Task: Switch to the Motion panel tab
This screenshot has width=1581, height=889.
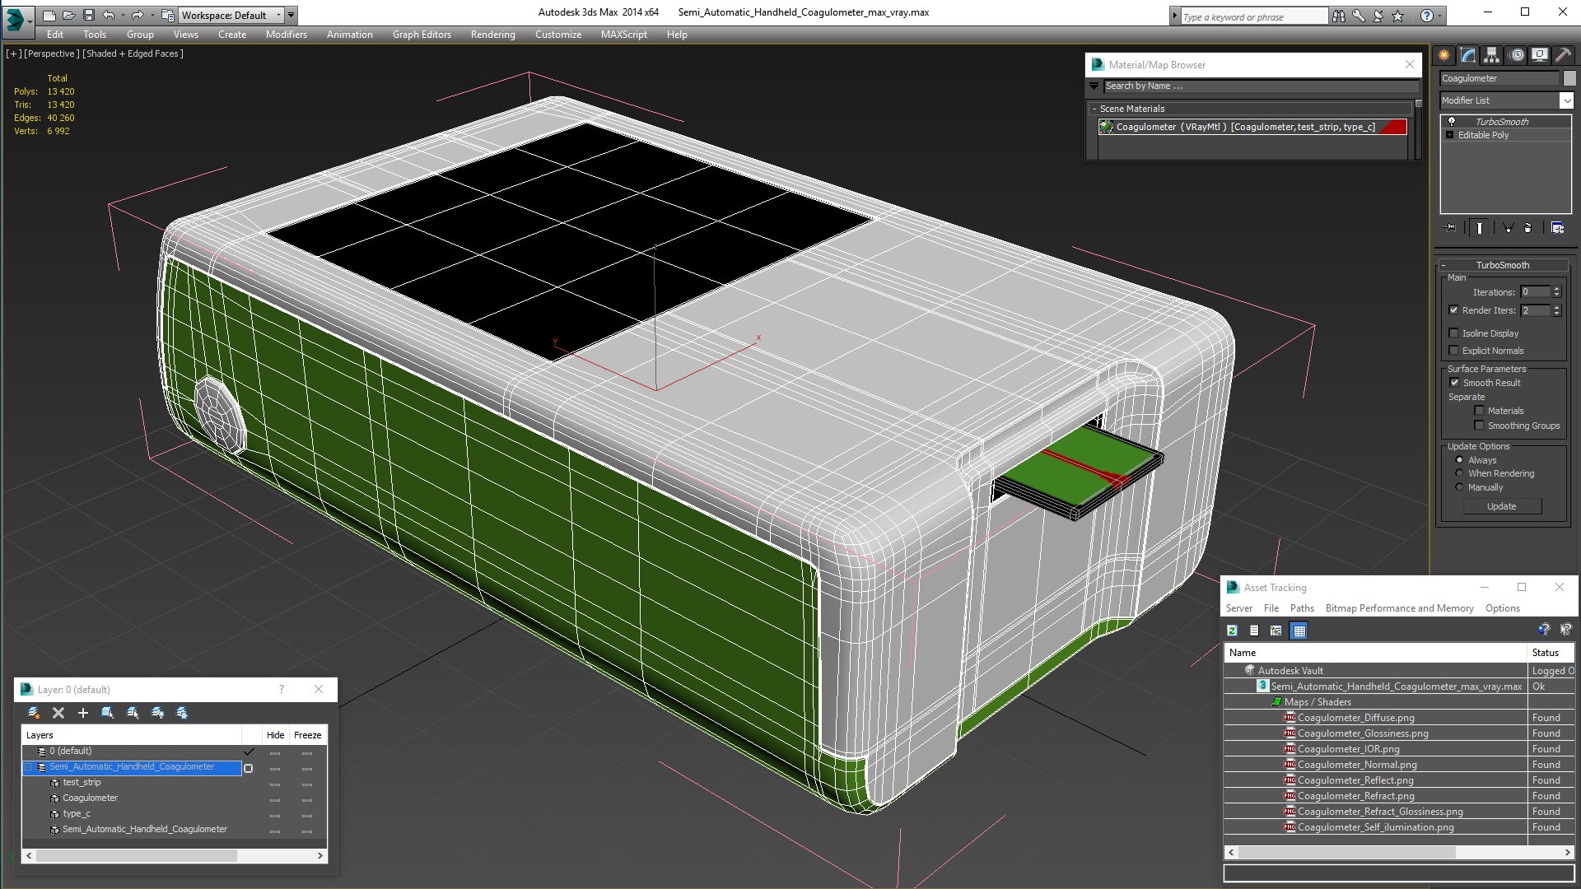Action: 1516,55
